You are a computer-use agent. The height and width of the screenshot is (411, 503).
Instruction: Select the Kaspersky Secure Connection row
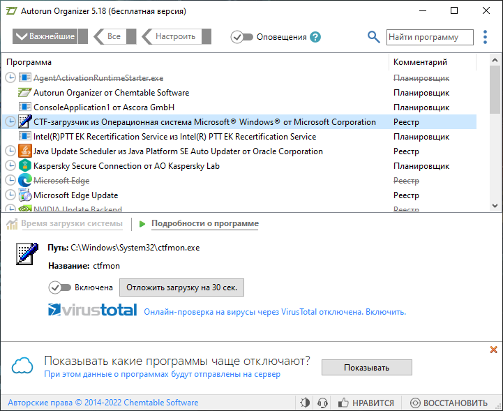click(x=239, y=165)
